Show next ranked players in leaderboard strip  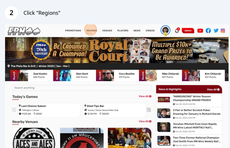227,75
